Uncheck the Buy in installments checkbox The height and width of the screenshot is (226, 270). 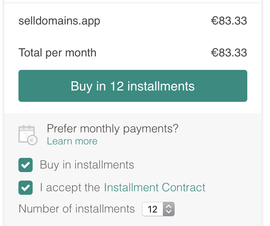click(26, 165)
